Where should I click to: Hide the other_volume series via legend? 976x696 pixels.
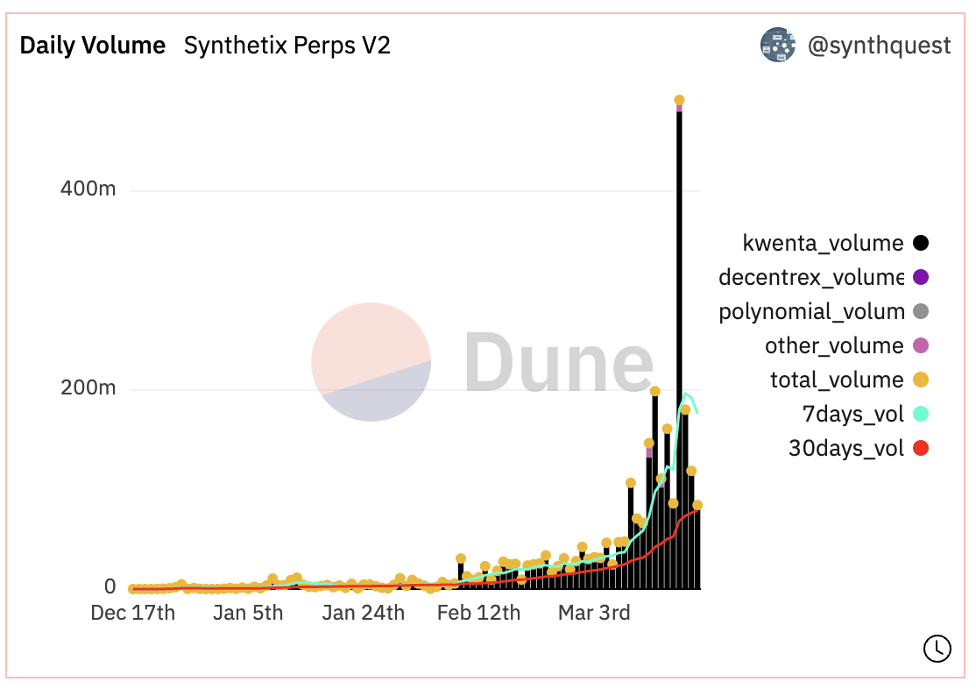(x=833, y=346)
